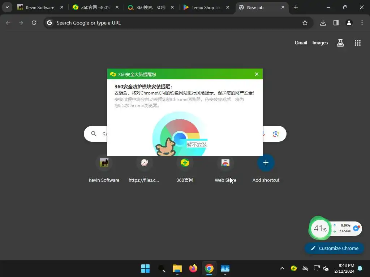Click the Chrome taskbar icon

(209, 268)
